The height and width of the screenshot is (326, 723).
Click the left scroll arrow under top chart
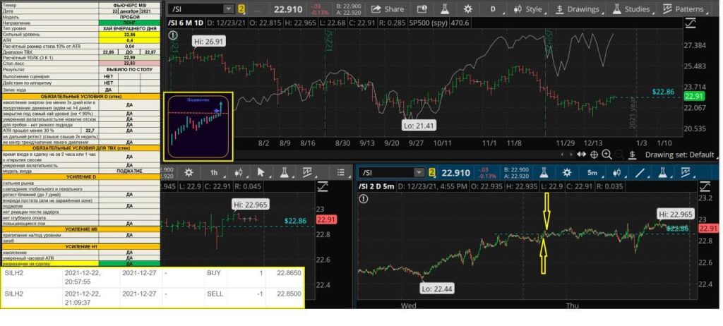click(x=561, y=155)
